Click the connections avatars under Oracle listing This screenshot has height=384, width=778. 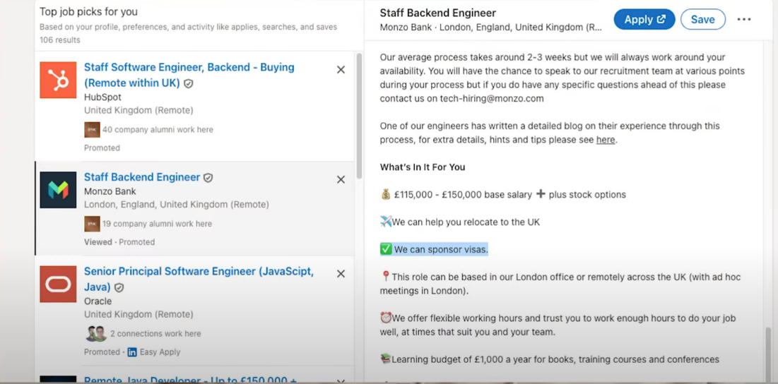[96, 334]
